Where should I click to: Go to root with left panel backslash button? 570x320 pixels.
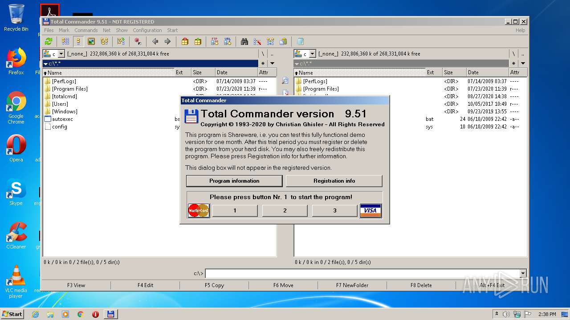click(263, 54)
